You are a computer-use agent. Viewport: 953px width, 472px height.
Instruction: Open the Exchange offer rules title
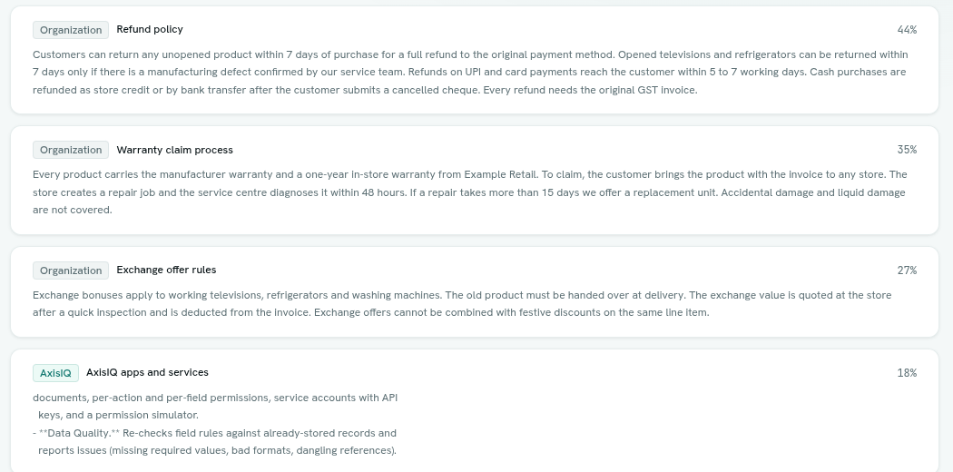tap(166, 270)
